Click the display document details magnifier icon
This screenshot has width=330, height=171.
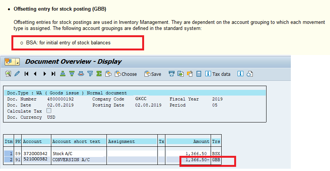tap(8, 74)
